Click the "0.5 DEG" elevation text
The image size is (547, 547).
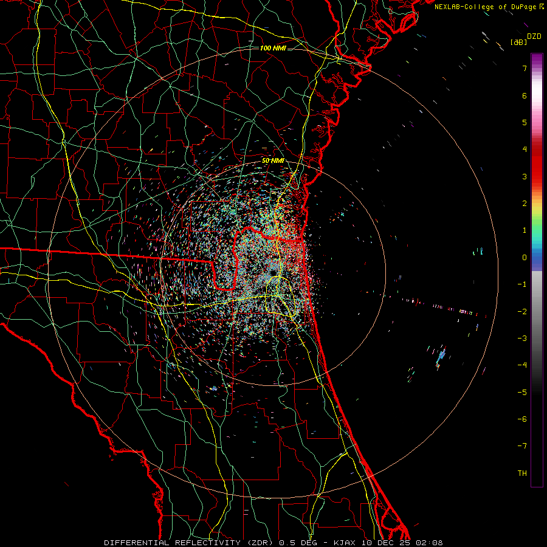[x=298, y=543]
